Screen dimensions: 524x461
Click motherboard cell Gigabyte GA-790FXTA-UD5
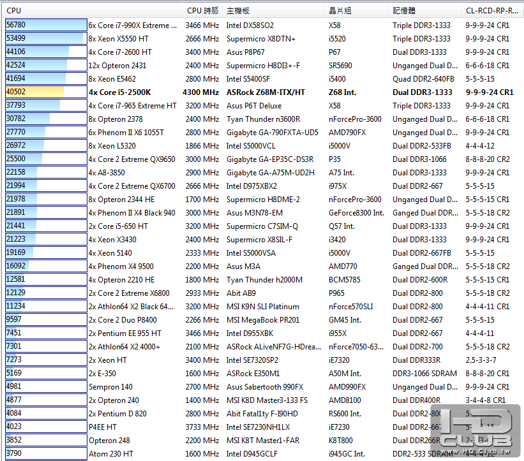click(273, 133)
